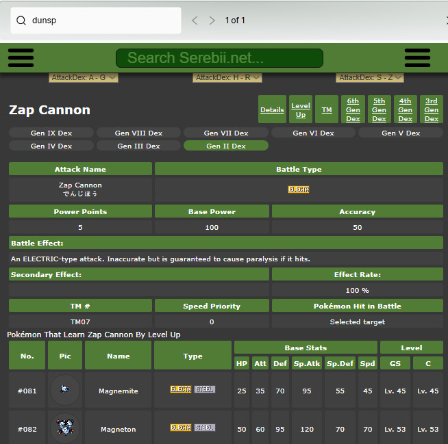The height and width of the screenshot is (444, 448).
Task: Open the right hamburger menu icon
Action: [x=417, y=58]
